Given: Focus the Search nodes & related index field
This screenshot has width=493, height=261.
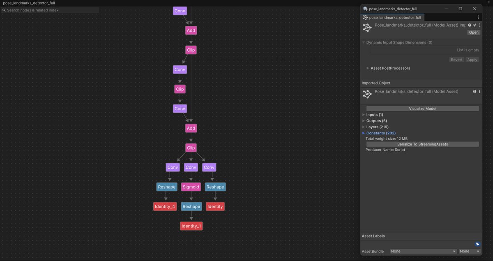Looking at the screenshot, I should pos(50,10).
